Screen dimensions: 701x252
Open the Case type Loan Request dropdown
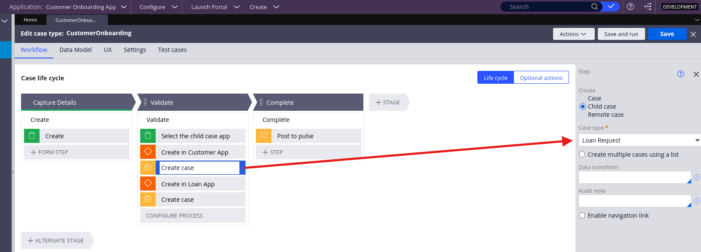coord(640,140)
